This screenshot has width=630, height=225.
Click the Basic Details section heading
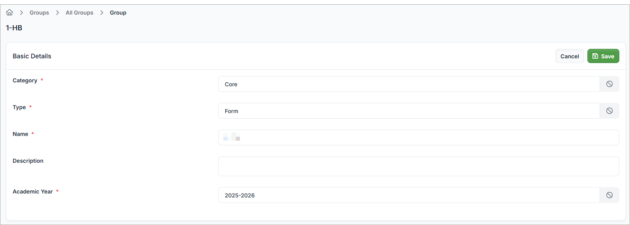click(32, 56)
